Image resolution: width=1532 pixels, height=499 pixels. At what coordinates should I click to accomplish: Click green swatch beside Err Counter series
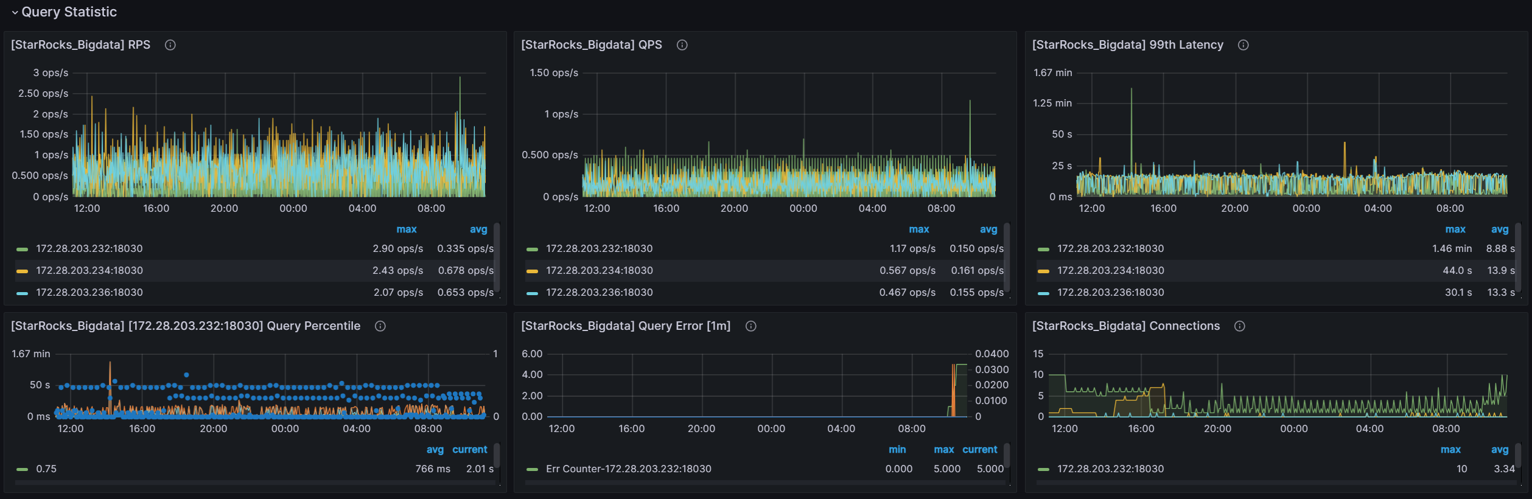click(533, 470)
